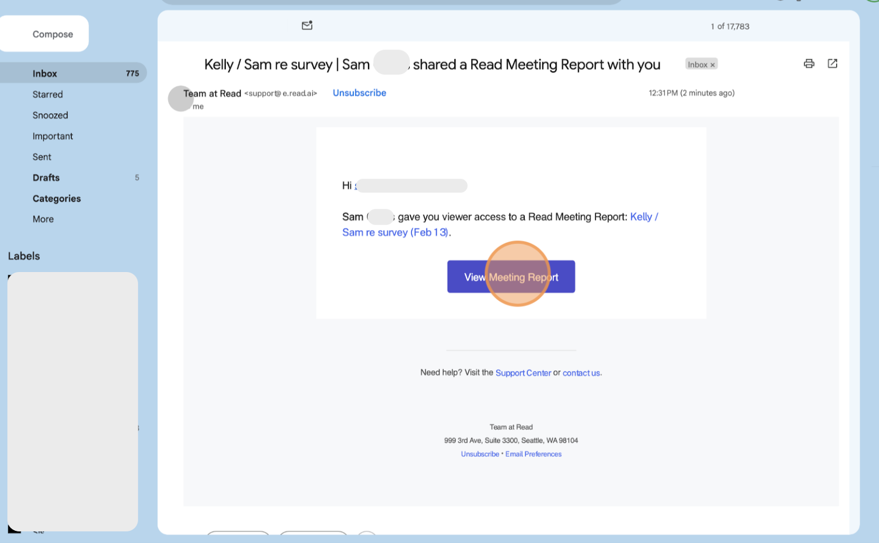Screen dimensions: 879x543
Task: Open the Support Center link
Action: (523, 373)
